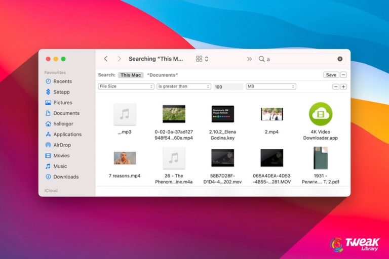This screenshot has width=389, height=259.
Task: Open AirDrop in the sidebar
Action: 58,145
